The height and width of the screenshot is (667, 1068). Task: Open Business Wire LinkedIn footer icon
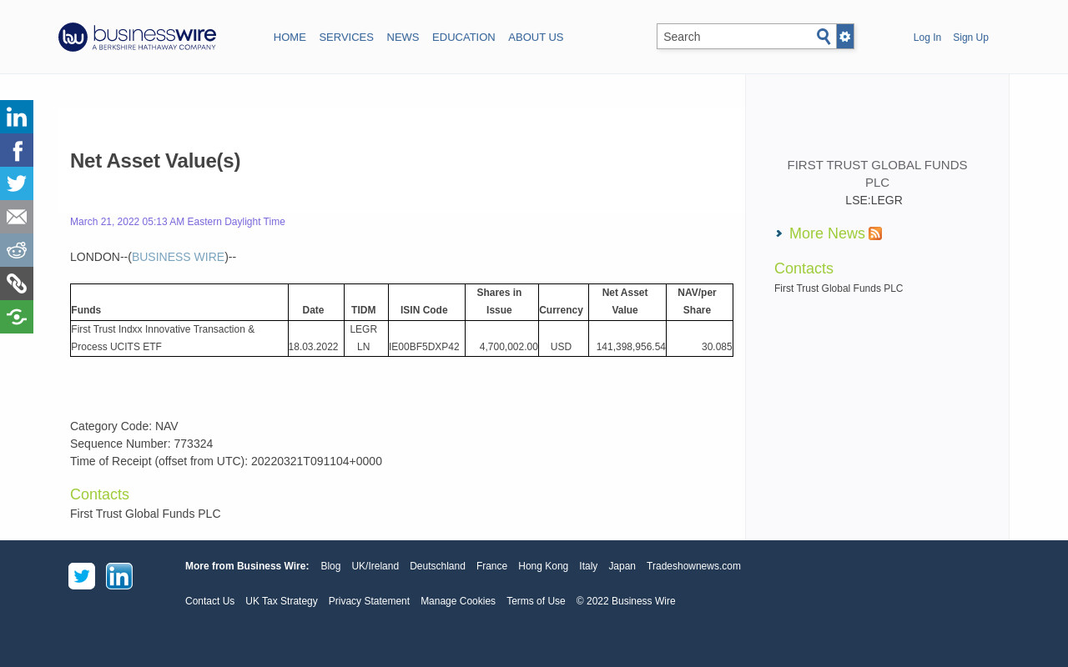(x=119, y=576)
